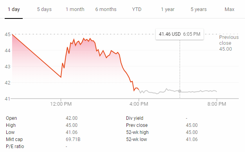This screenshot has width=245, height=152.
Task: Switch to the 1 year range
Action: coord(168,9)
